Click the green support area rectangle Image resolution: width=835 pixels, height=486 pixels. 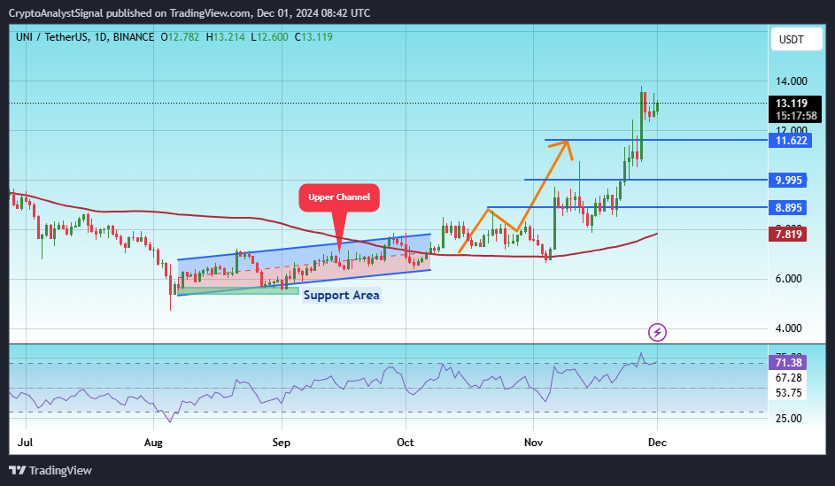click(237, 290)
